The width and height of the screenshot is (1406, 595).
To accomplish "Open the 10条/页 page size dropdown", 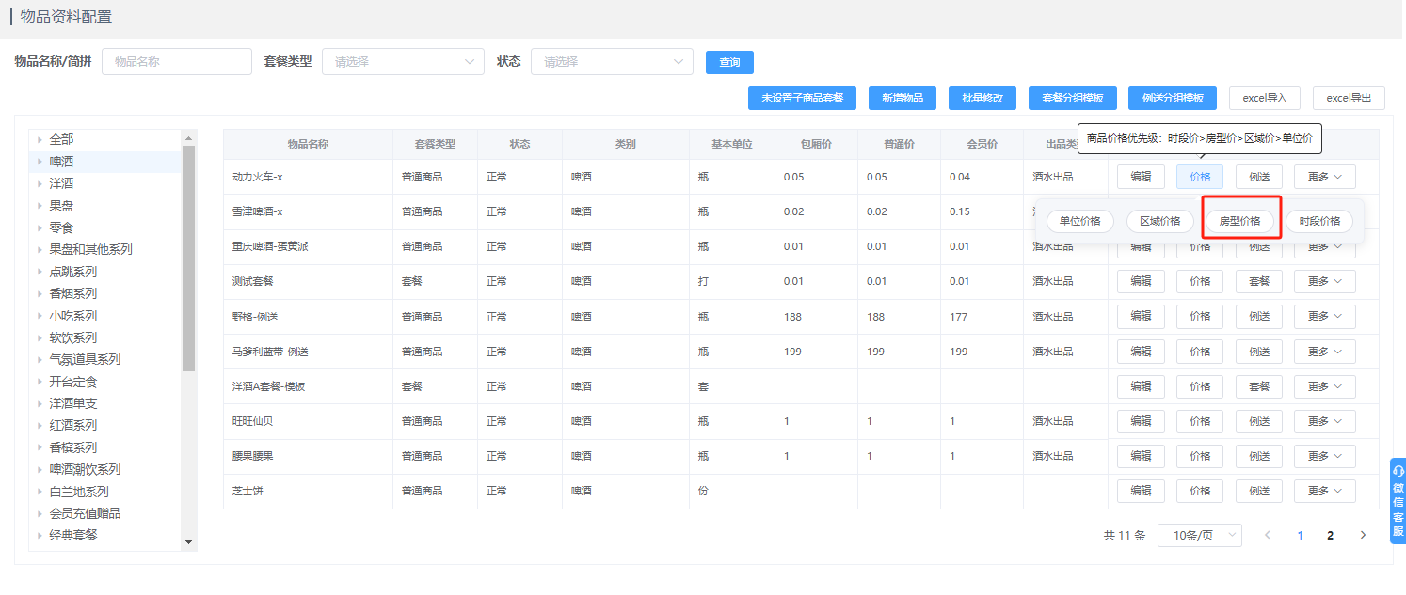I will [x=1200, y=535].
